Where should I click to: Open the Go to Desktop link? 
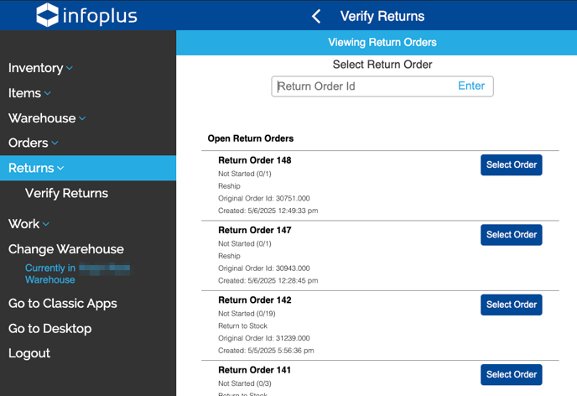pos(50,329)
